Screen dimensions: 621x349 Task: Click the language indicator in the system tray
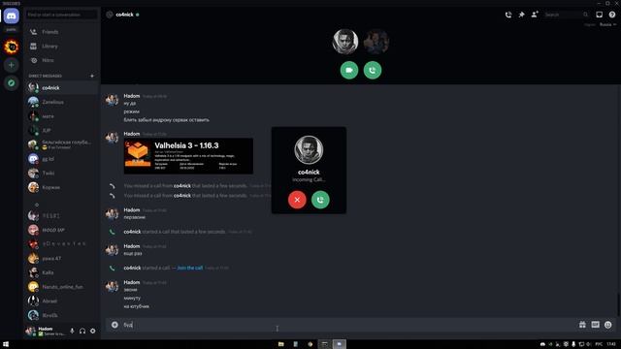[599, 344]
